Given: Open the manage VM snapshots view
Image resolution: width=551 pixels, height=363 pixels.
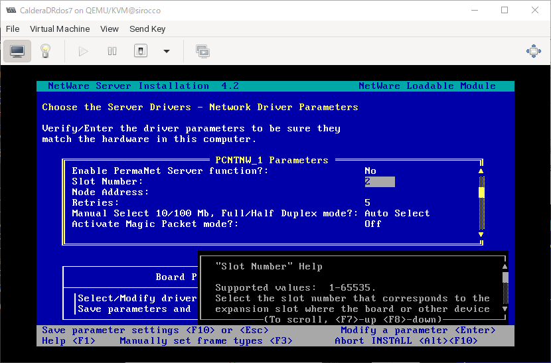Looking at the screenshot, I should click(202, 51).
